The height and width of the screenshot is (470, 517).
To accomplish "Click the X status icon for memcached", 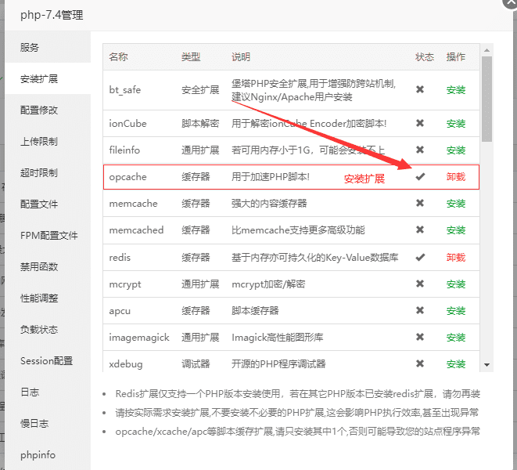I will click(x=420, y=230).
